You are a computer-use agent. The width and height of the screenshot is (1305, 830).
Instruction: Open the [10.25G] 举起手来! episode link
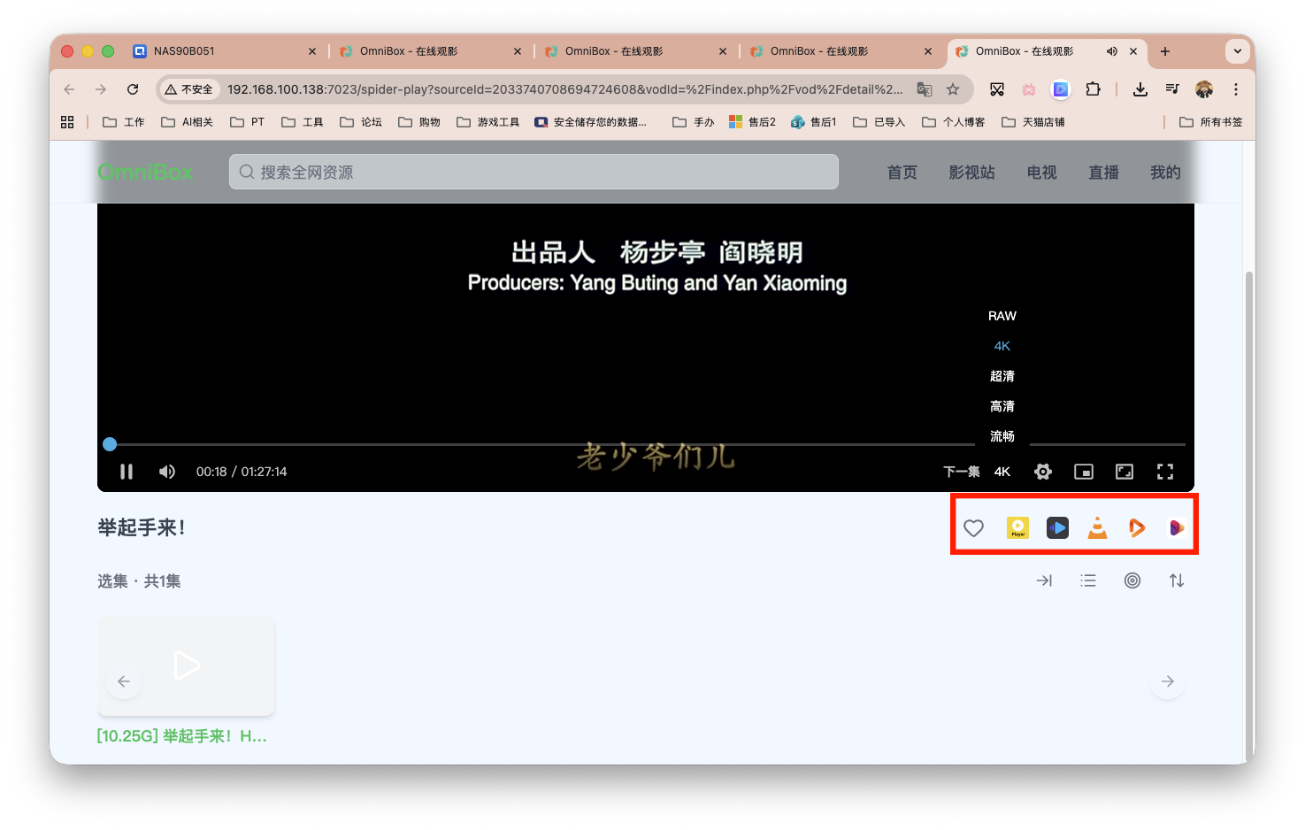(x=181, y=735)
